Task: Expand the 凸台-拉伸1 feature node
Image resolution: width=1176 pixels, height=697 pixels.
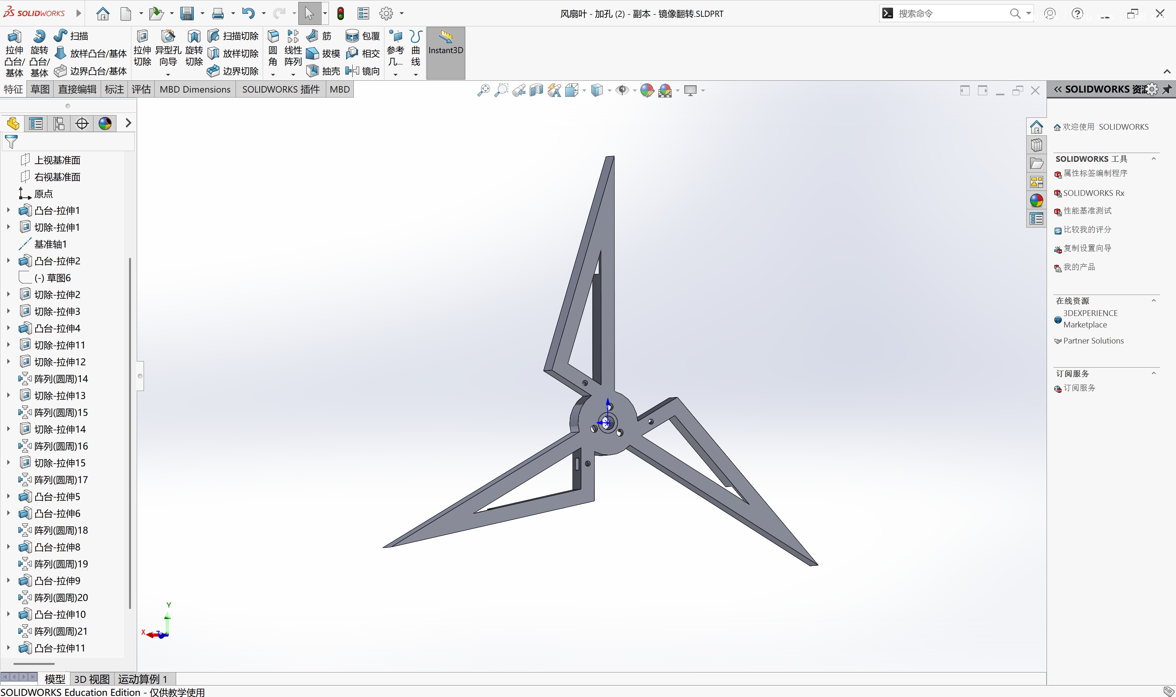Action: [x=8, y=210]
